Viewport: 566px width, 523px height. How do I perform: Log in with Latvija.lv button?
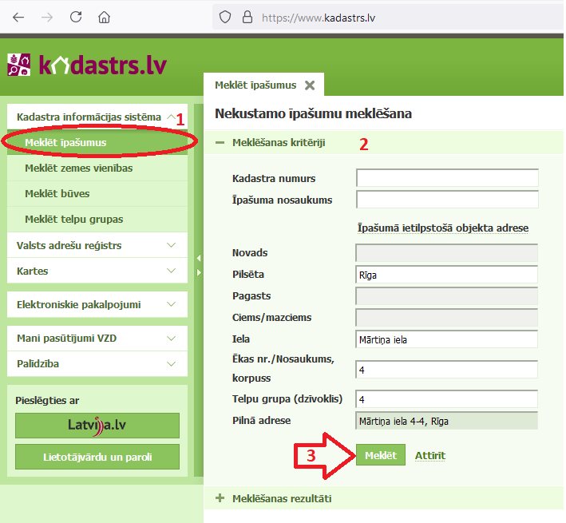pos(97,426)
